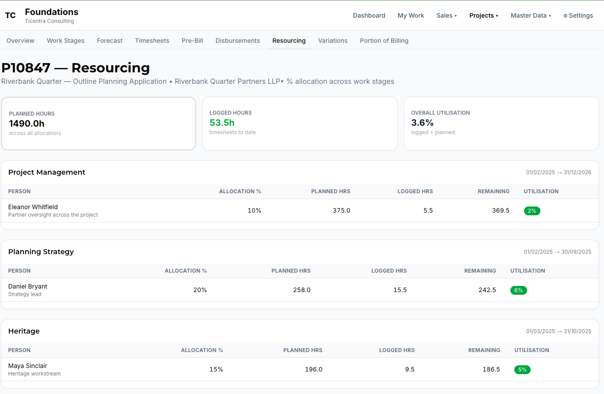Select the Planned Hours summary card

(x=99, y=124)
